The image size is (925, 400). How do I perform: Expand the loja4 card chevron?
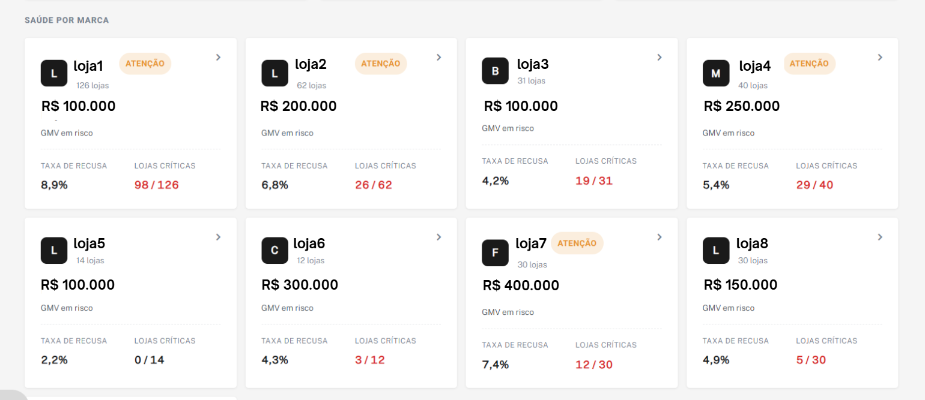pyautogui.click(x=880, y=57)
